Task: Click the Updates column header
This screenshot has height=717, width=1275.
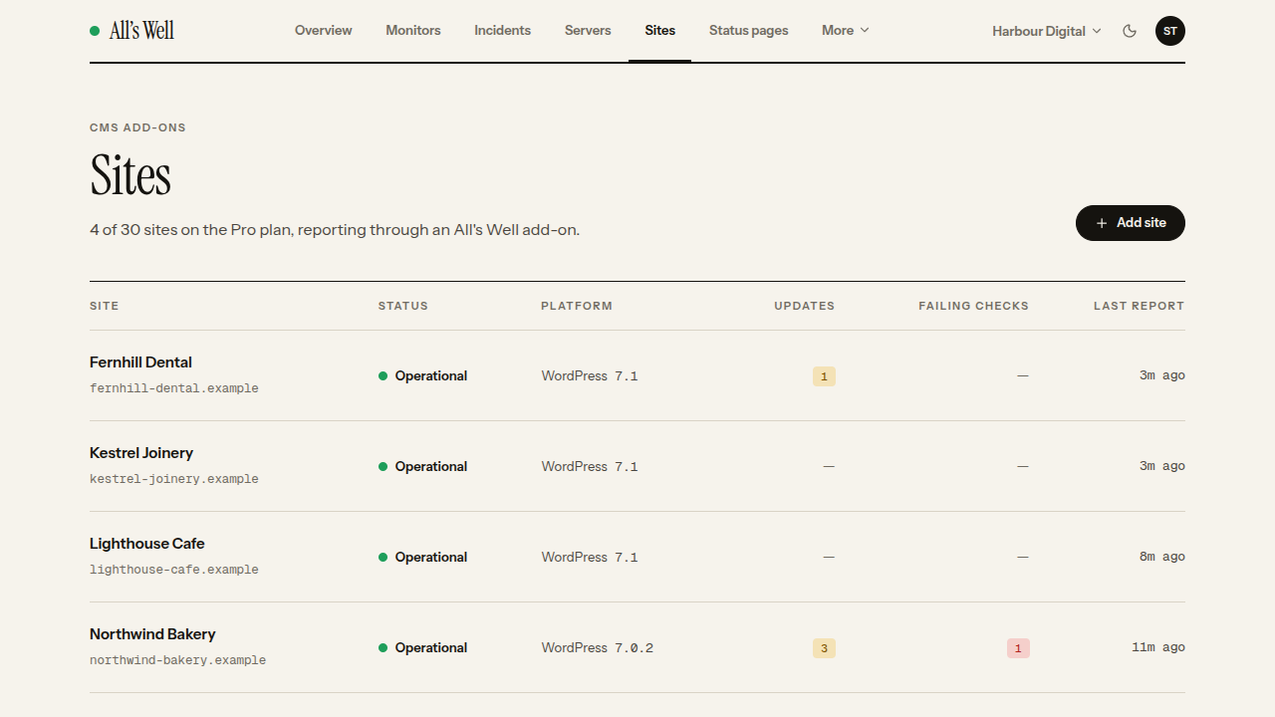Action: click(x=805, y=306)
